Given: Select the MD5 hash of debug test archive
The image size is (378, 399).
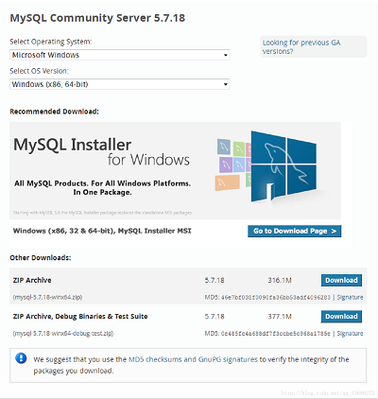Looking at the screenshot, I should [276, 334].
